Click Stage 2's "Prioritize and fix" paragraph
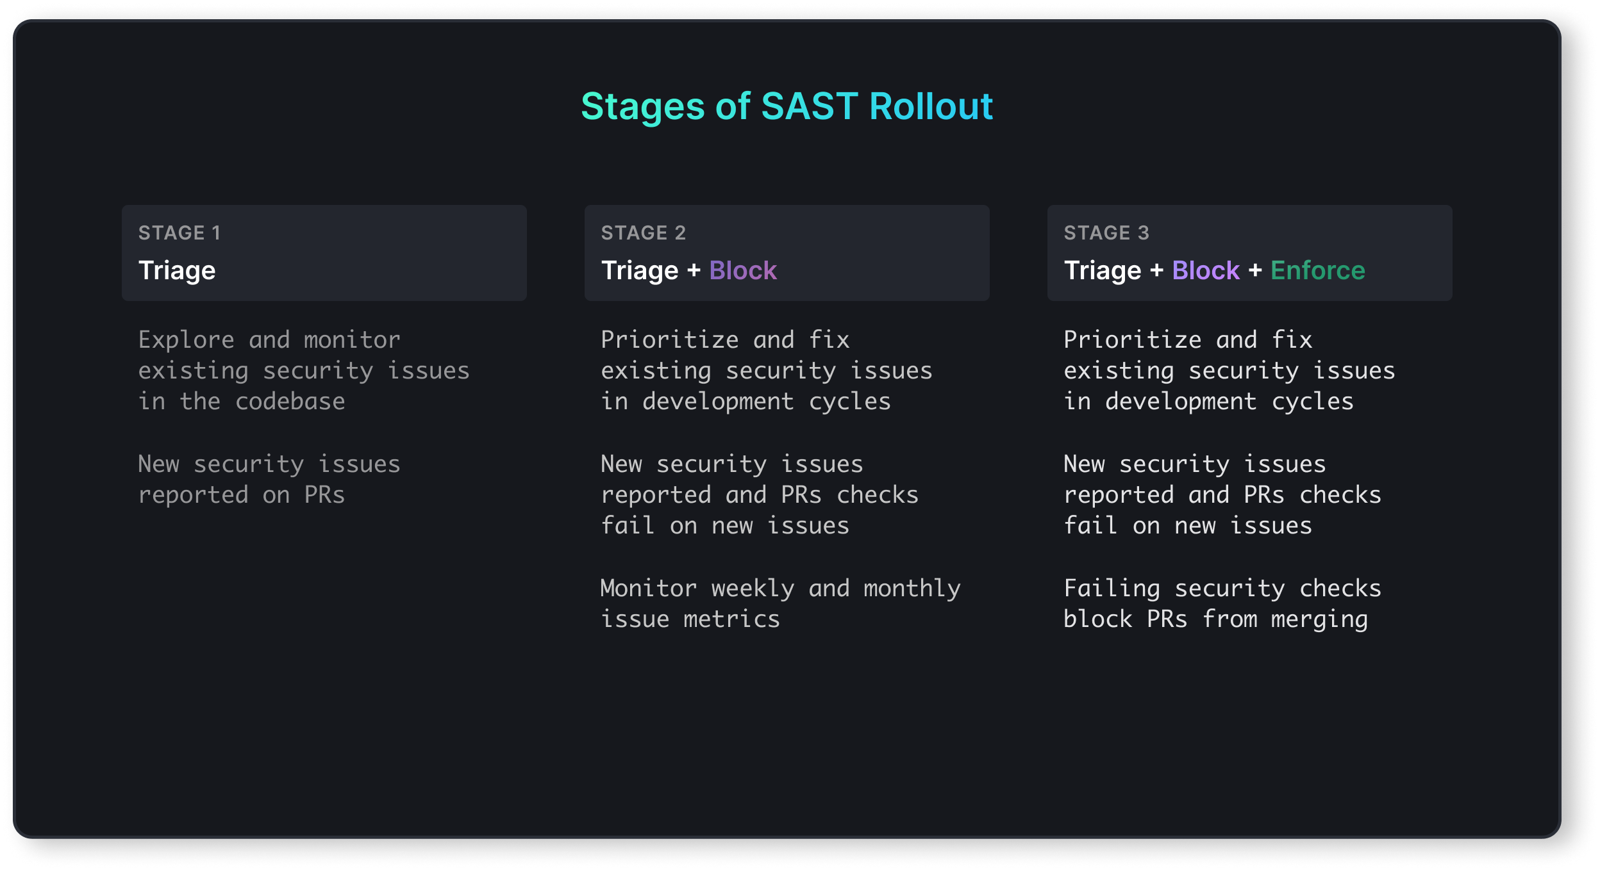 pos(766,371)
